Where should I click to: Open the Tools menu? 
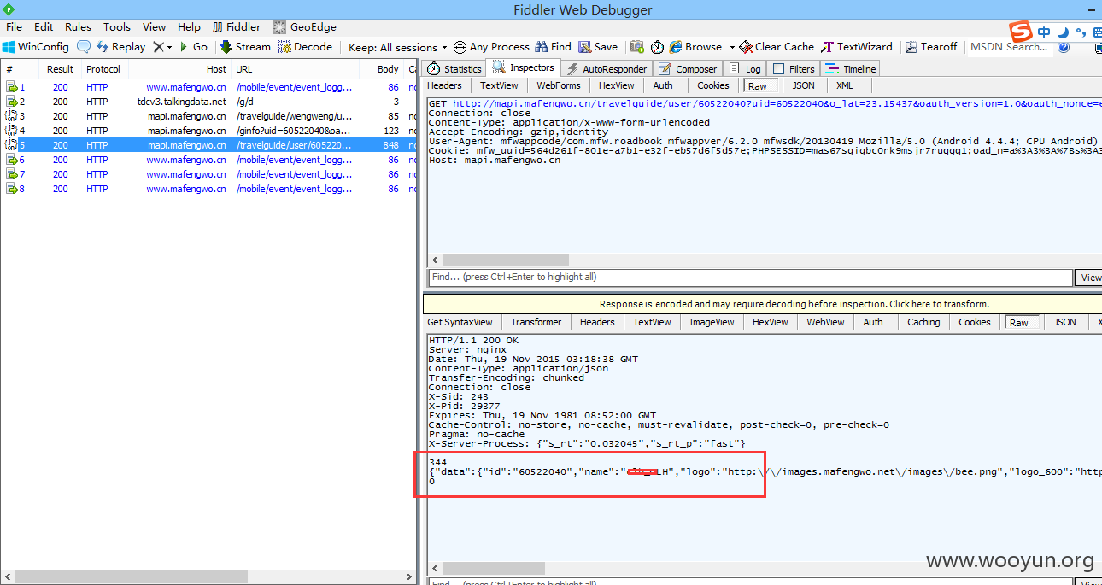[x=117, y=27]
